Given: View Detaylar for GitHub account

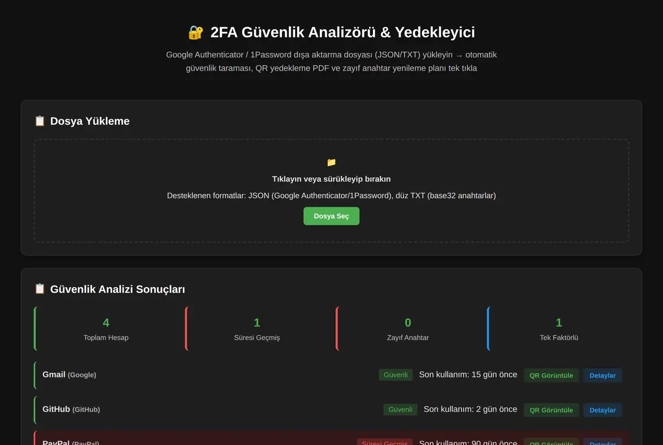Looking at the screenshot, I should 603,410.
